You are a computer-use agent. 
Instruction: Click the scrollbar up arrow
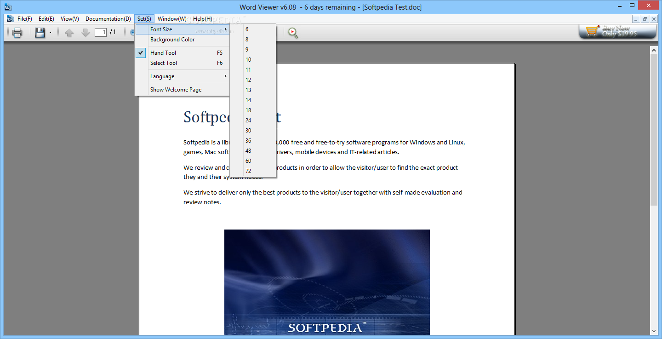654,49
